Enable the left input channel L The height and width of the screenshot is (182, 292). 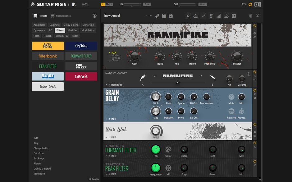point(103,4)
